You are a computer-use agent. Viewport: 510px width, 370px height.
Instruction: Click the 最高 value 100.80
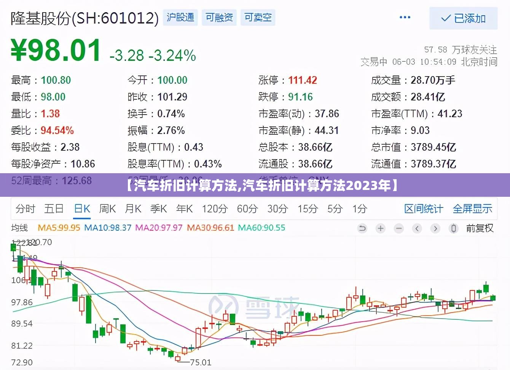[x=56, y=80]
